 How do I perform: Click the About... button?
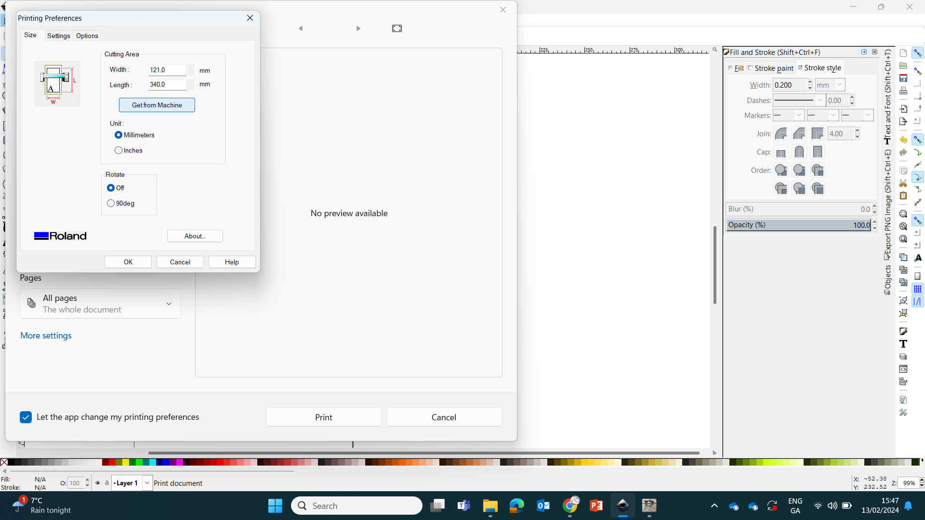195,236
